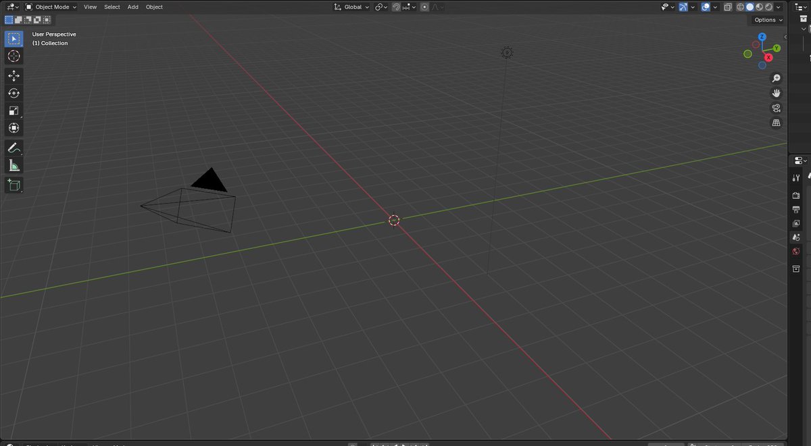The width and height of the screenshot is (811, 446).
Task: Enable invert selection mode
Action: pos(37,20)
